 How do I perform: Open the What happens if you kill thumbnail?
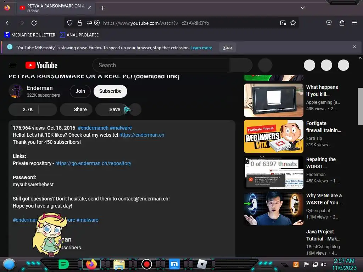click(274, 100)
